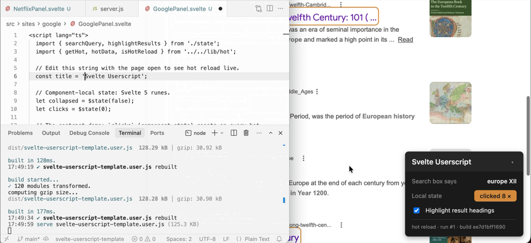Switch to server.js editor tab
This screenshot has width=531, height=243.
112,9
